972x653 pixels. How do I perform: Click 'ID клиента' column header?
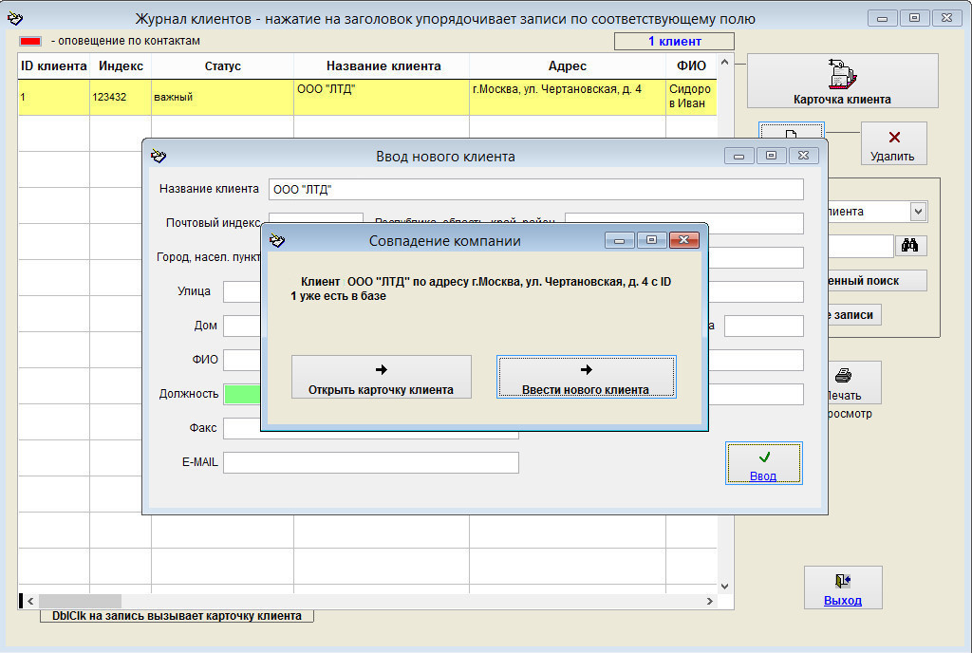coord(54,66)
